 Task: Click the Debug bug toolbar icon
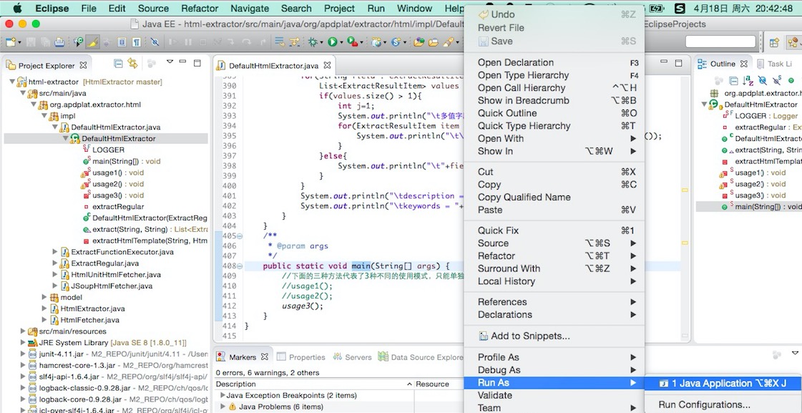313,42
